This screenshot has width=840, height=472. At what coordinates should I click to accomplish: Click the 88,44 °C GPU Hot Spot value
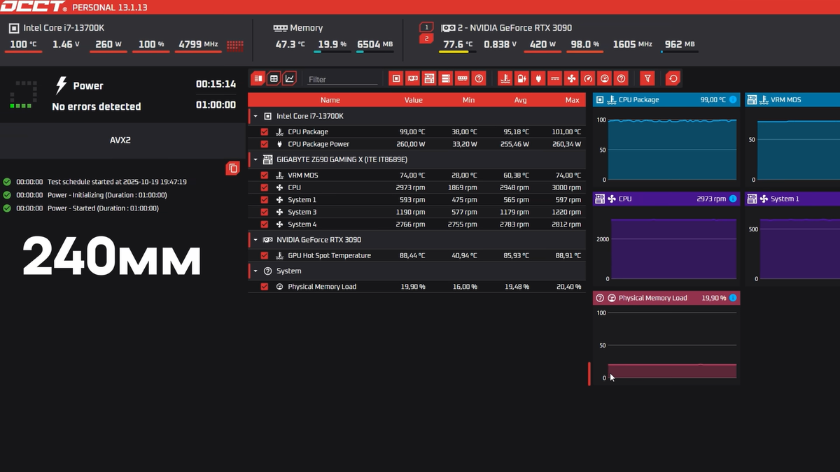click(x=413, y=256)
